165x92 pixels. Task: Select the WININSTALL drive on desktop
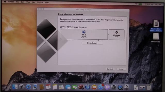click(156, 38)
